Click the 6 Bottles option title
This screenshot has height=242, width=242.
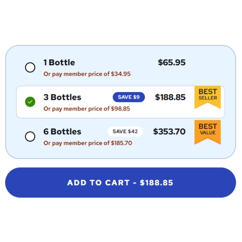click(62, 132)
